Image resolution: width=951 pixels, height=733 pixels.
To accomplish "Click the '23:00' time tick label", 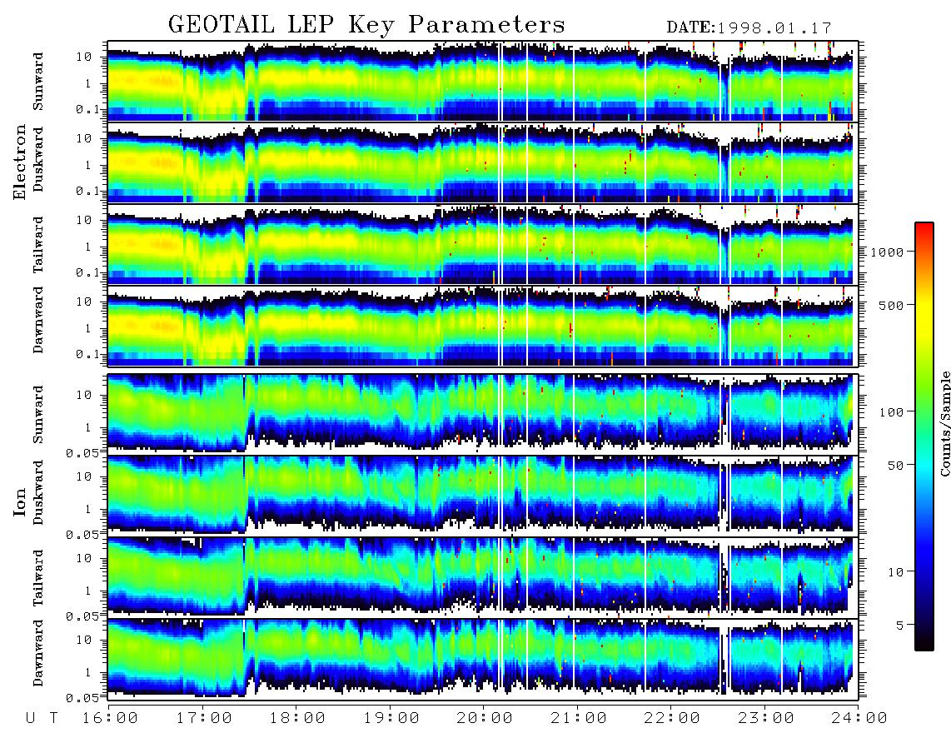I will (766, 718).
